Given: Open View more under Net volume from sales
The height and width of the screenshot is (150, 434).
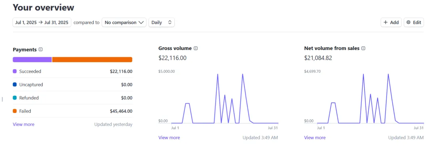Looking at the screenshot, I should [x=315, y=138].
